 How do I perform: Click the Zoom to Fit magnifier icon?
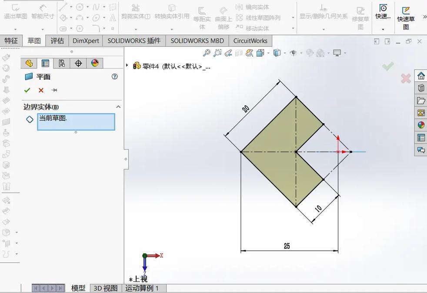(206, 52)
